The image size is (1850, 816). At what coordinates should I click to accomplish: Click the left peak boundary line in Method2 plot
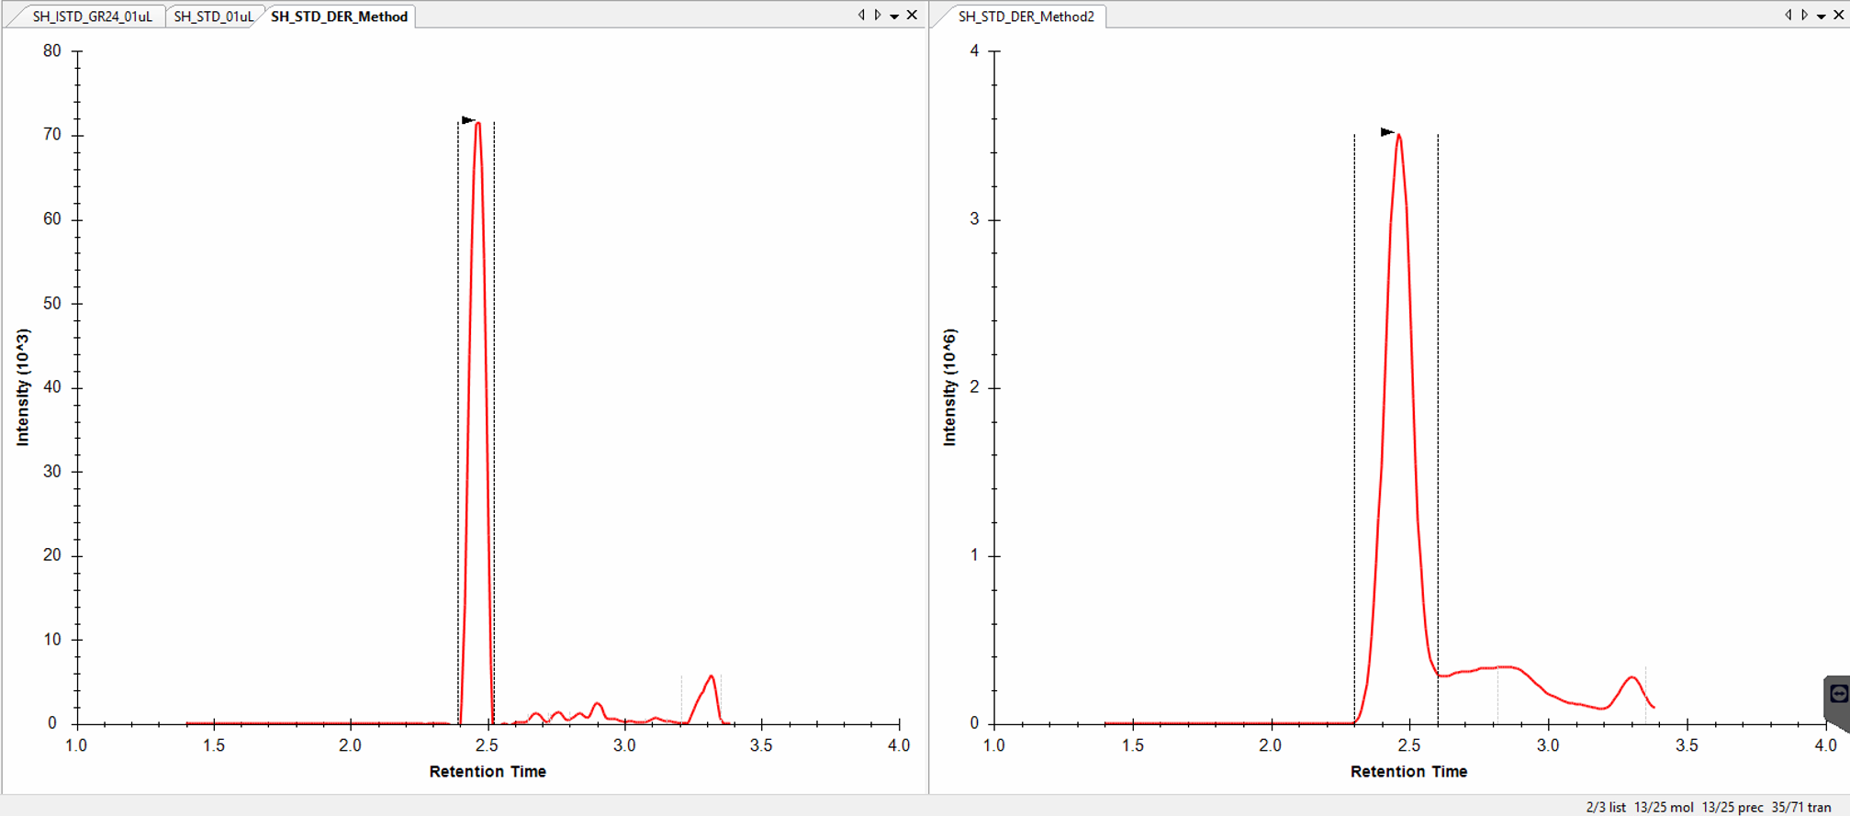[1354, 413]
